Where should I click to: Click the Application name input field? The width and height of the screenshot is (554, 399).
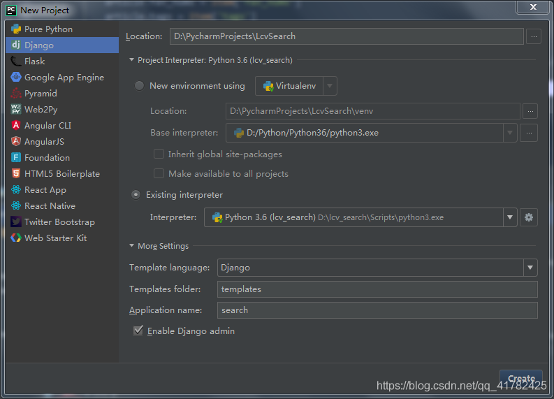[x=377, y=310]
